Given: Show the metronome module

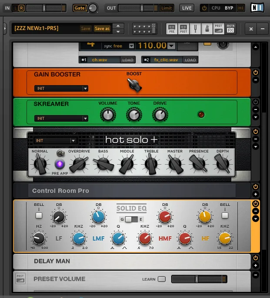Looking at the screenshot, I should click(207, 29).
